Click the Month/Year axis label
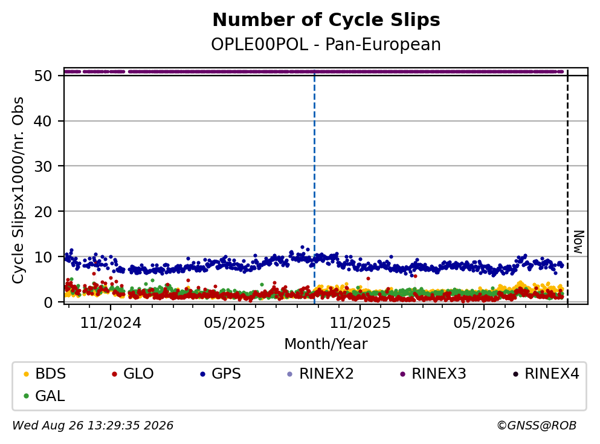Image resolution: width=600 pixels, height=444 pixels. point(326,344)
